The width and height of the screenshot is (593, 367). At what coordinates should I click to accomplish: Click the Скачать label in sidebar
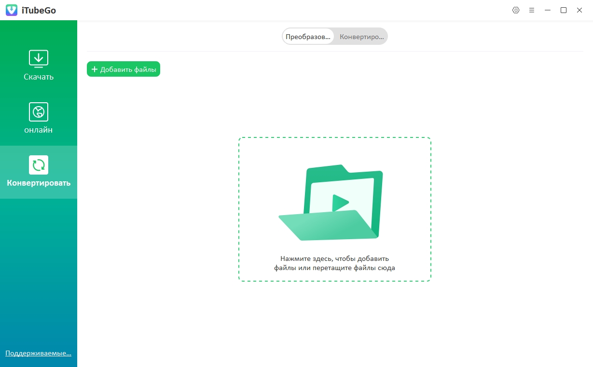click(39, 77)
